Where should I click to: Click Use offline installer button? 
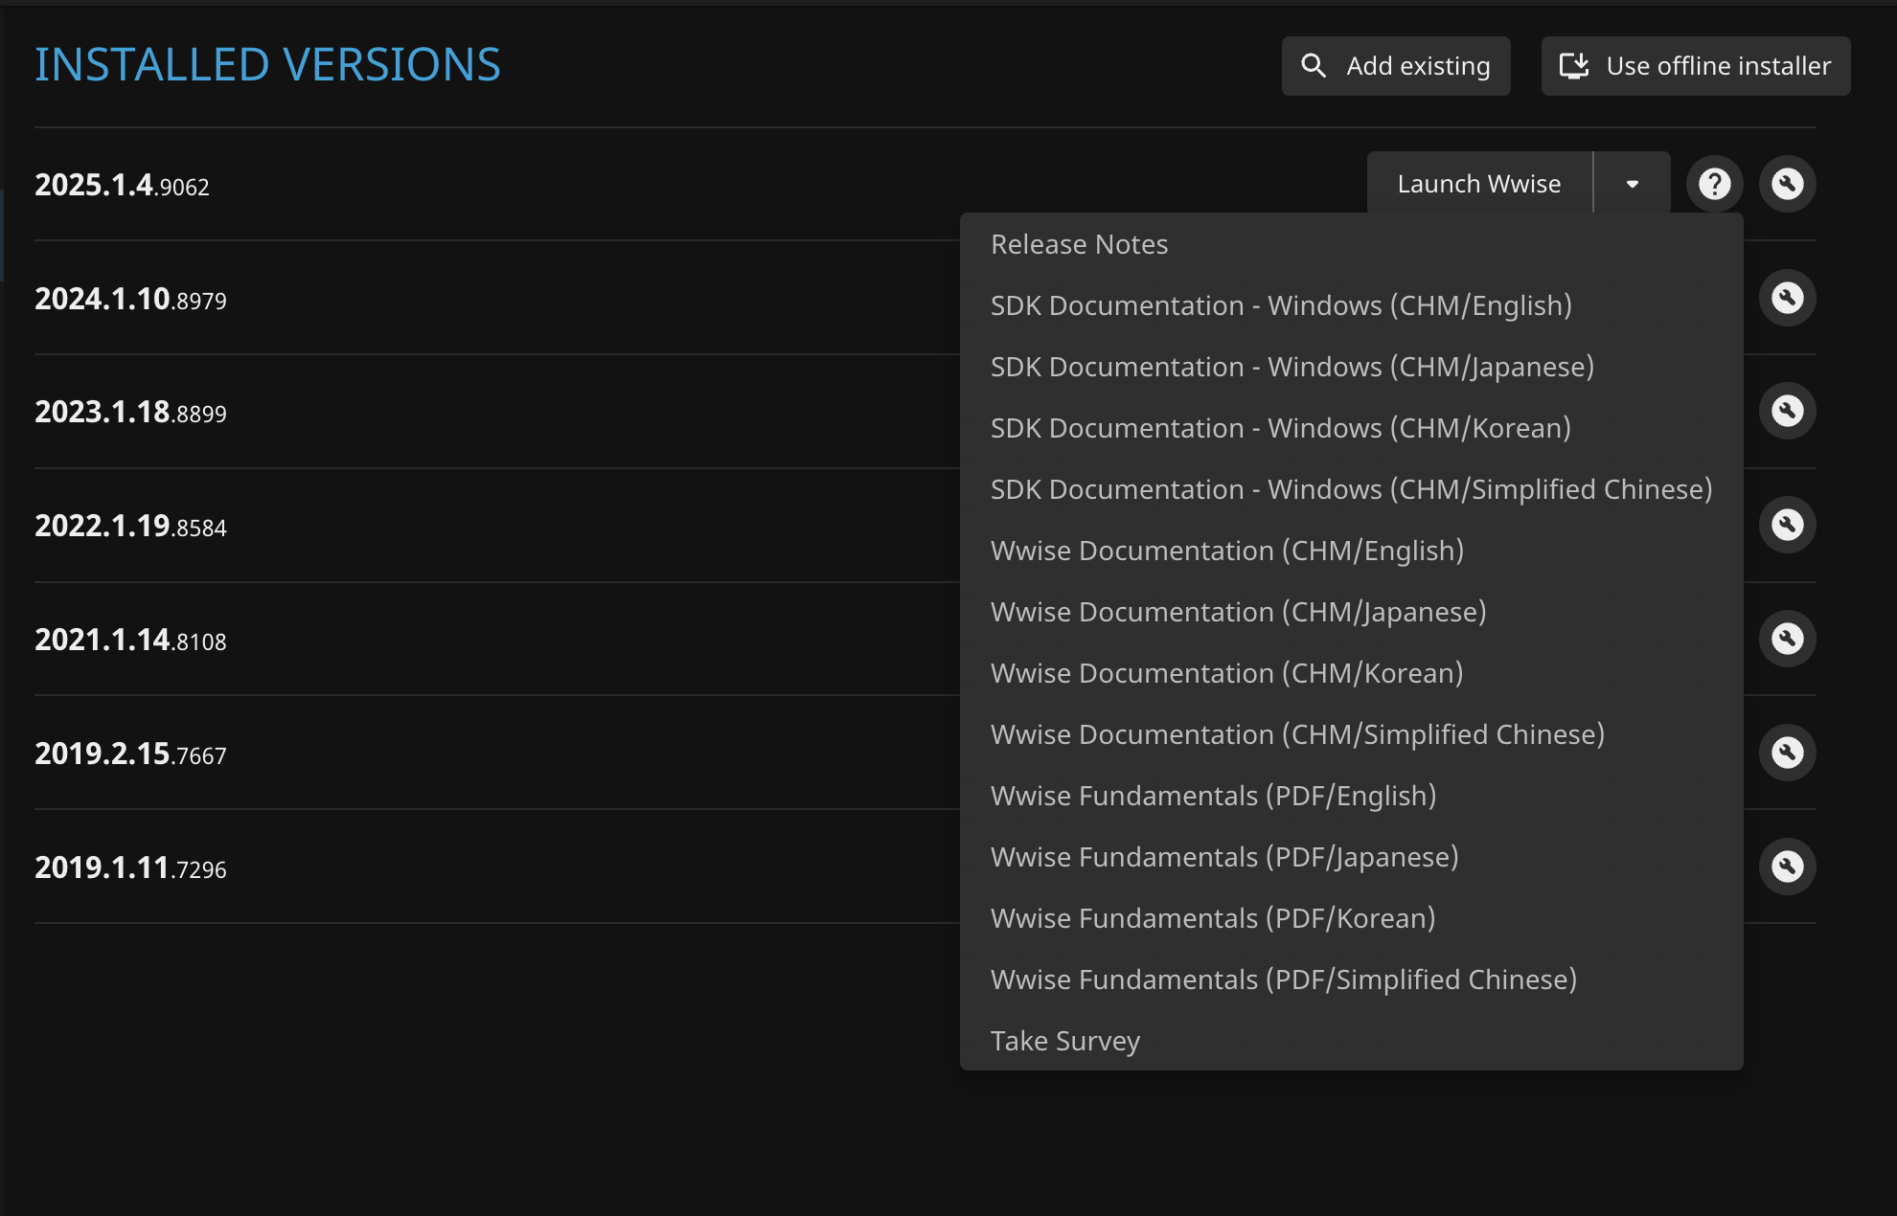[1695, 66]
